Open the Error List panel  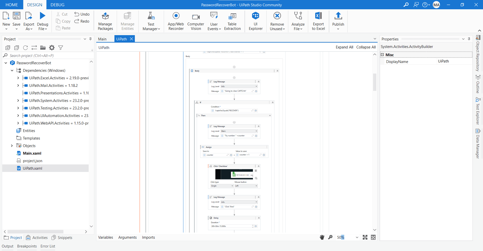point(48,246)
